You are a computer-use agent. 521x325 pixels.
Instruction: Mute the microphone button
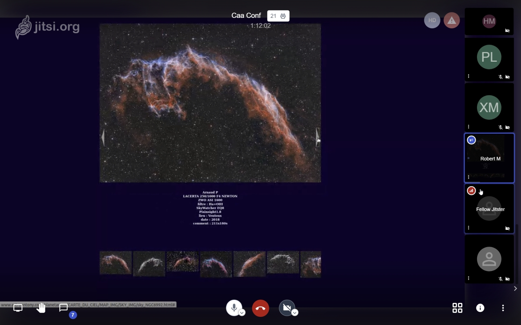234,307
